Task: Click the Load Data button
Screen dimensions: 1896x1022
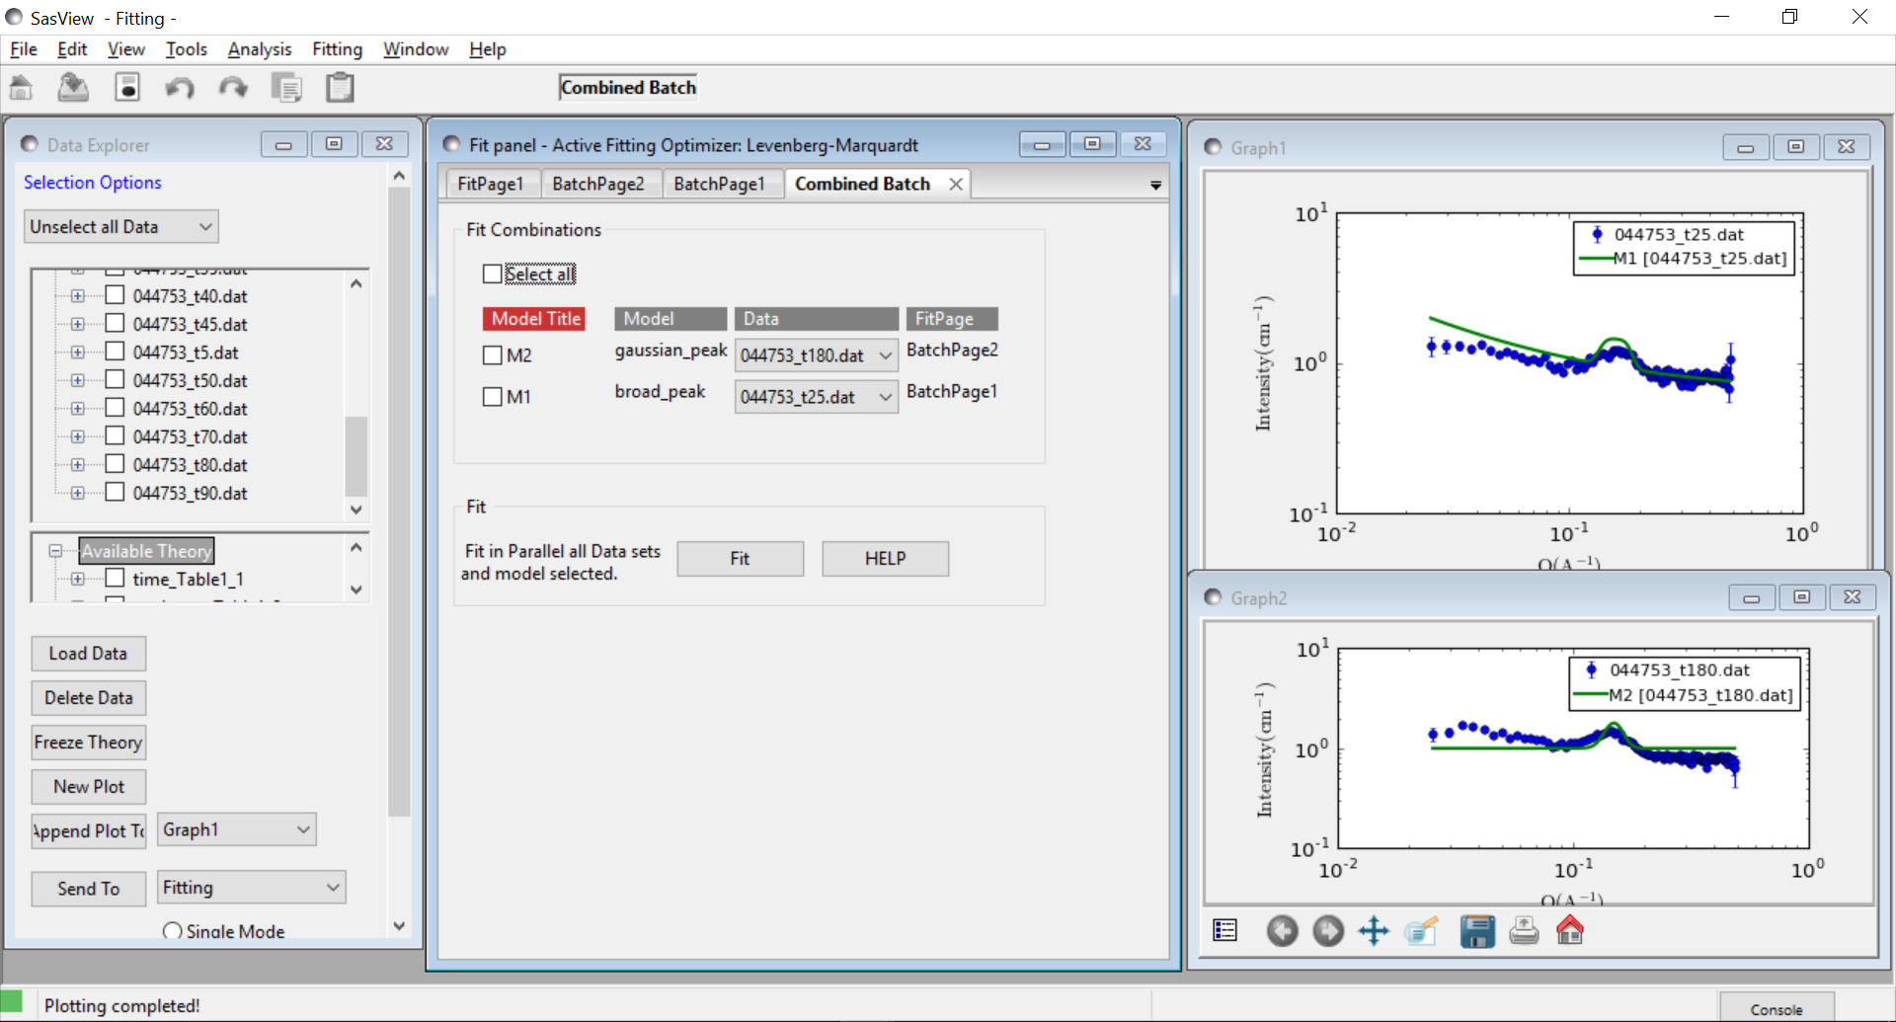Action: click(88, 654)
